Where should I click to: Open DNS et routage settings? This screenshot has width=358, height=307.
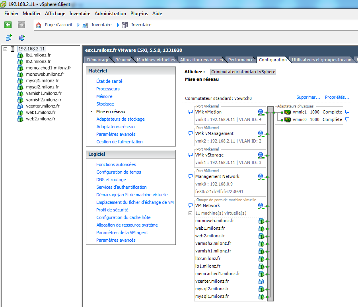pos(111,180)
